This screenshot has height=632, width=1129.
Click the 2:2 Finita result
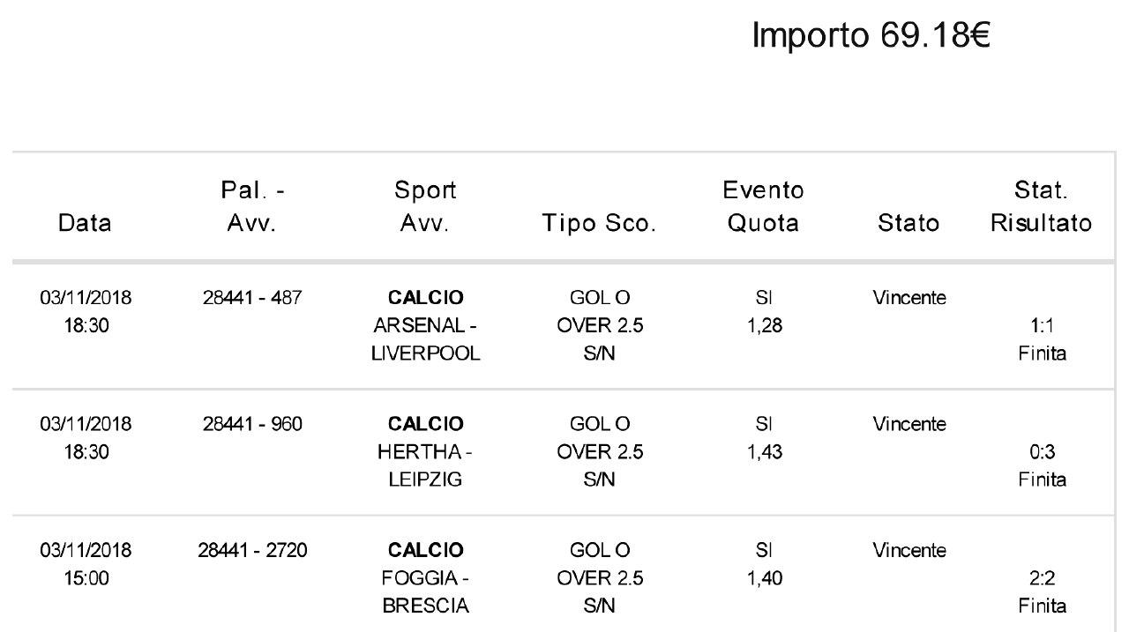1042,592
